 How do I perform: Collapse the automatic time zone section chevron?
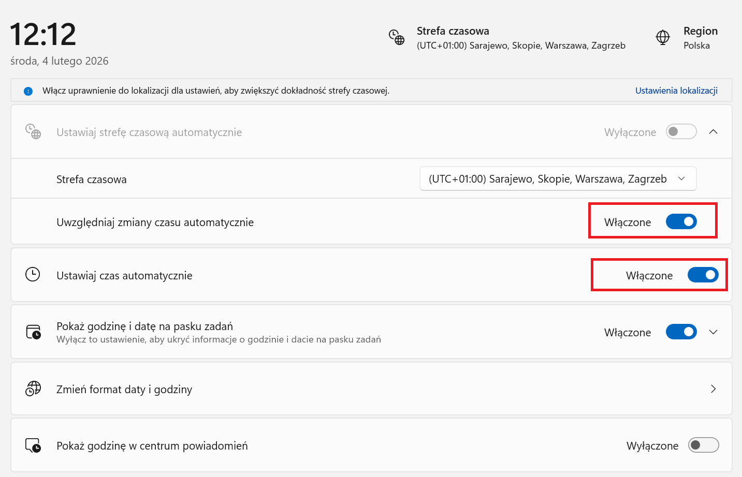click(x=713, y=132)
